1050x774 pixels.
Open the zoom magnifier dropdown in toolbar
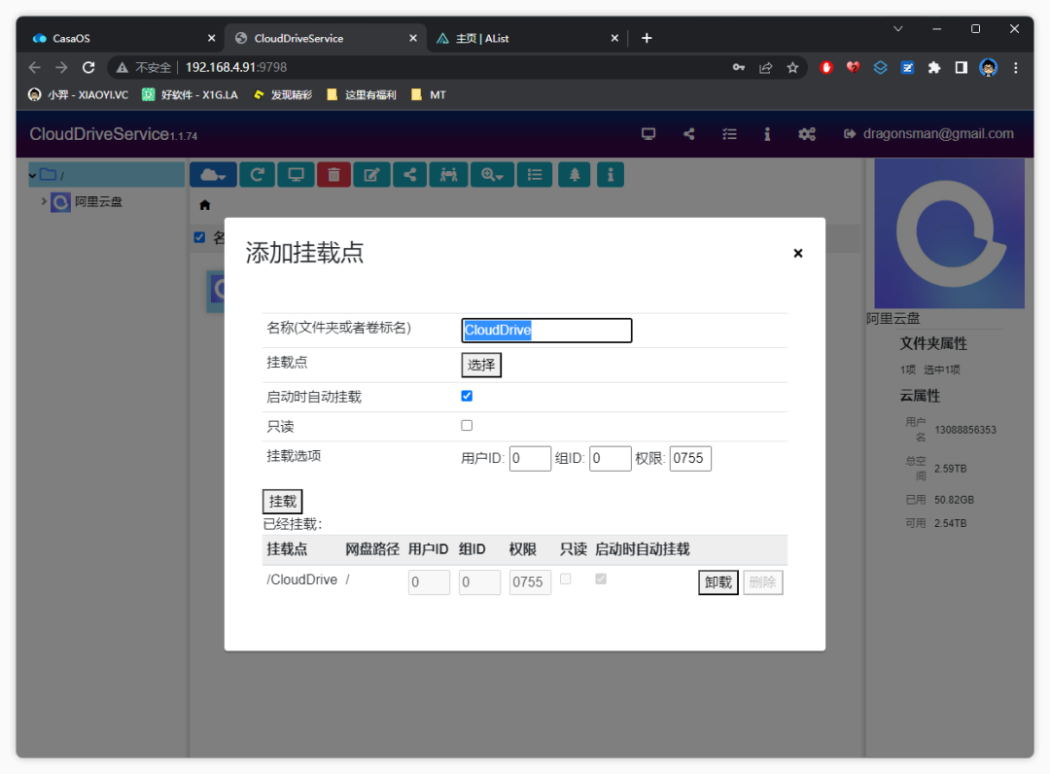(492, 175)
